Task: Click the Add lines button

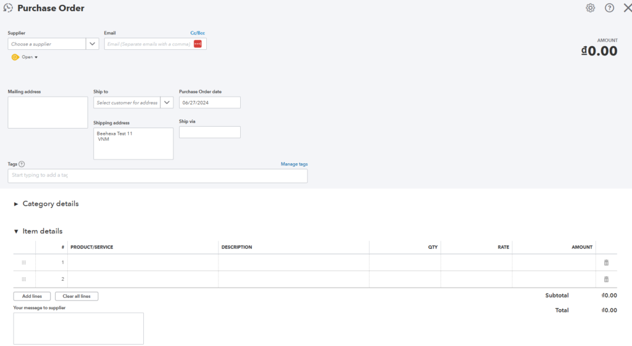Action: pyautogui.click(x=32, y=296)
